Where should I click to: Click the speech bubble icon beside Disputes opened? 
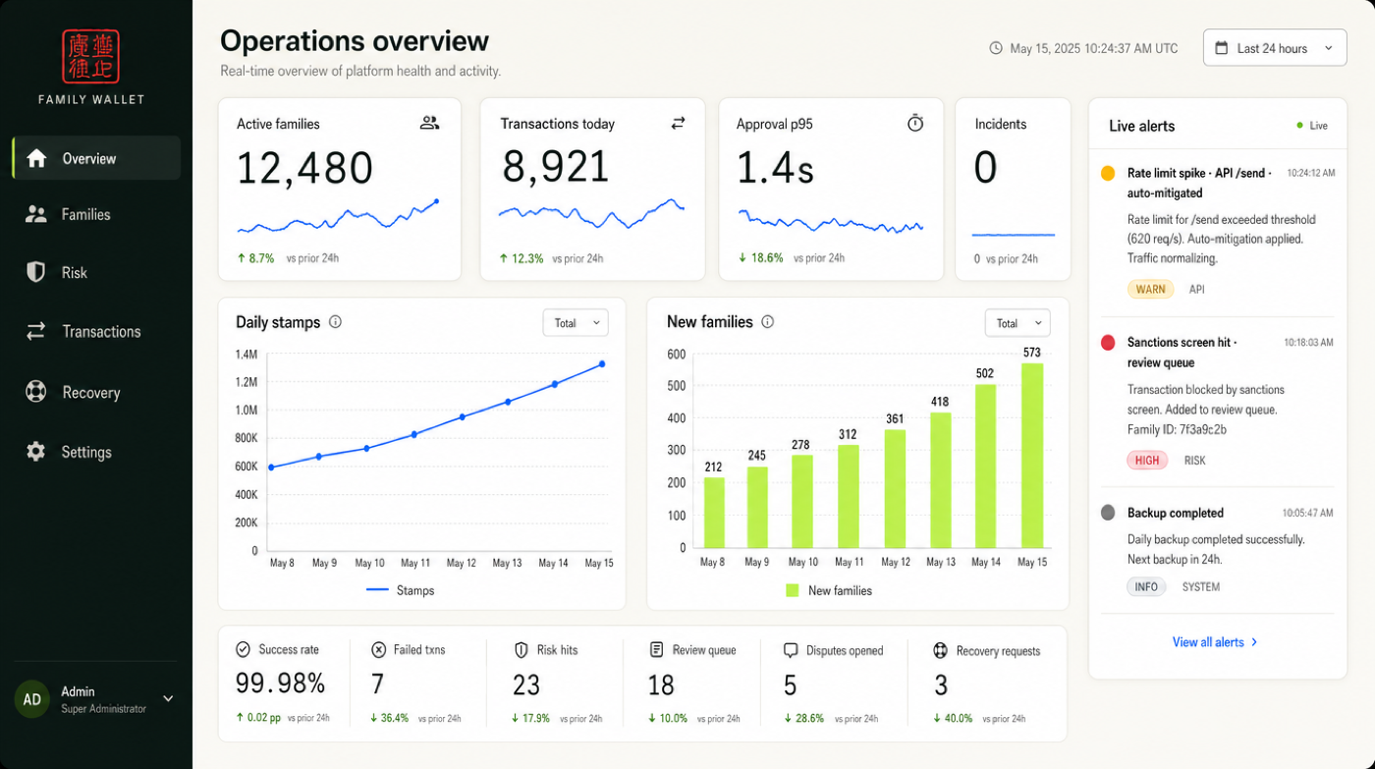(791, 650)
